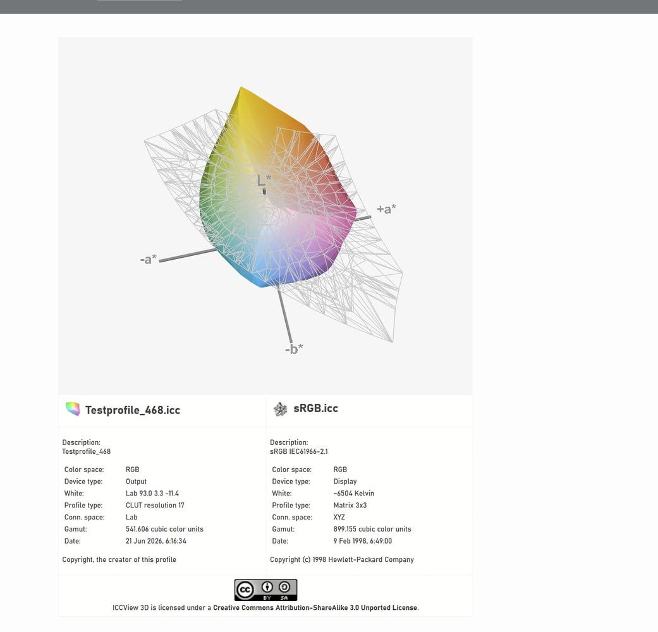Image resolution: width=658 pixels, height=632 pixels.
Task: Click the Testprofile_468.icc heading
Action: point(133,410)
